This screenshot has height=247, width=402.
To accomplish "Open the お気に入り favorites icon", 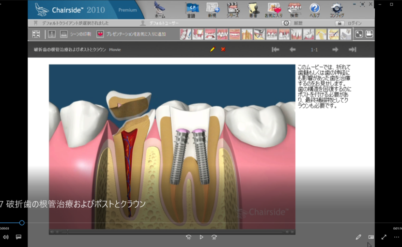I will pos(274,10).
